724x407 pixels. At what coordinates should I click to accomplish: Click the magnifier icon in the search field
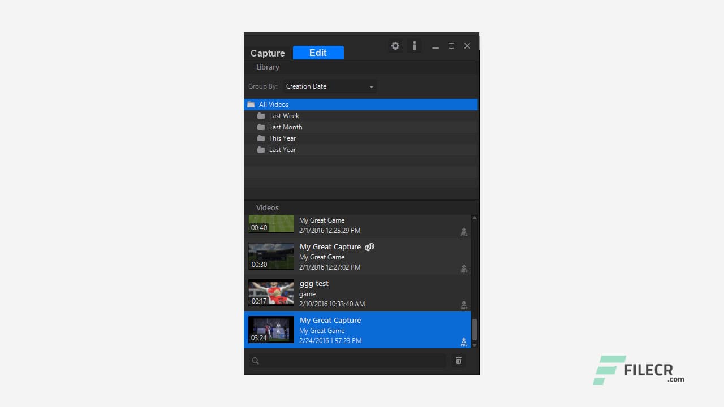(255, 360)
